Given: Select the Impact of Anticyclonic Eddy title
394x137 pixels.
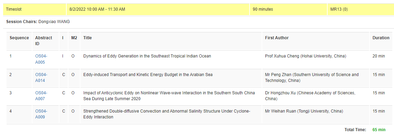Looking at the screenshot, I should [x=169, y=96].
